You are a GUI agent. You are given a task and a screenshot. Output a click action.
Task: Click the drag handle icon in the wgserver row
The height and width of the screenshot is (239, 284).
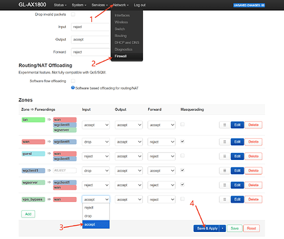pos(225,185)
